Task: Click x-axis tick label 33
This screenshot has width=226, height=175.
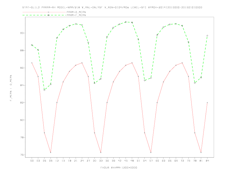Action: pos(101,161)
